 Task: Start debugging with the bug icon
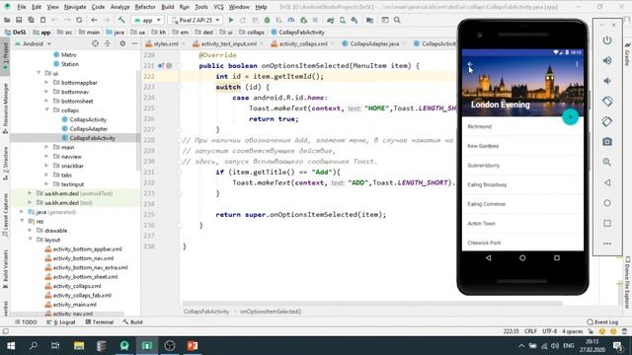267,20
